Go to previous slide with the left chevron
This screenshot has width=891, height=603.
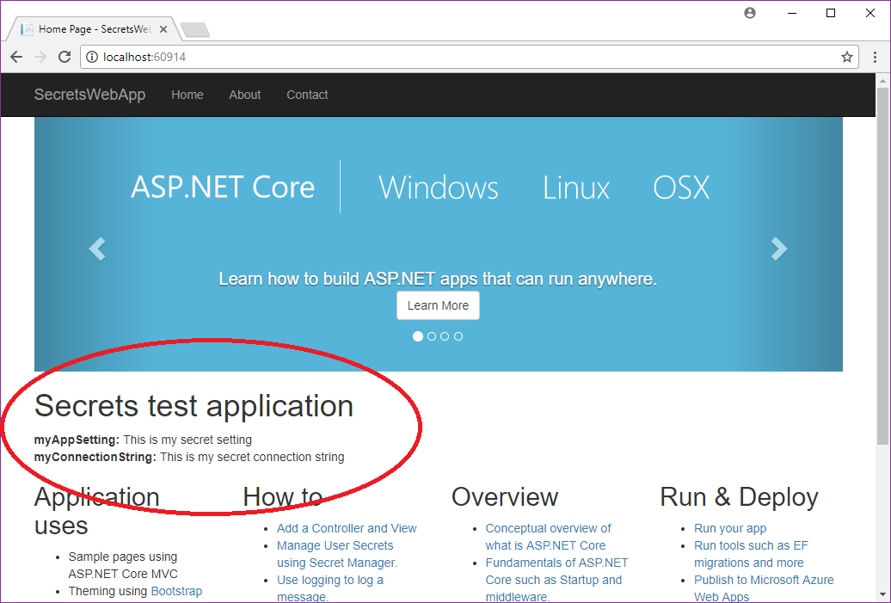(97, 249)
